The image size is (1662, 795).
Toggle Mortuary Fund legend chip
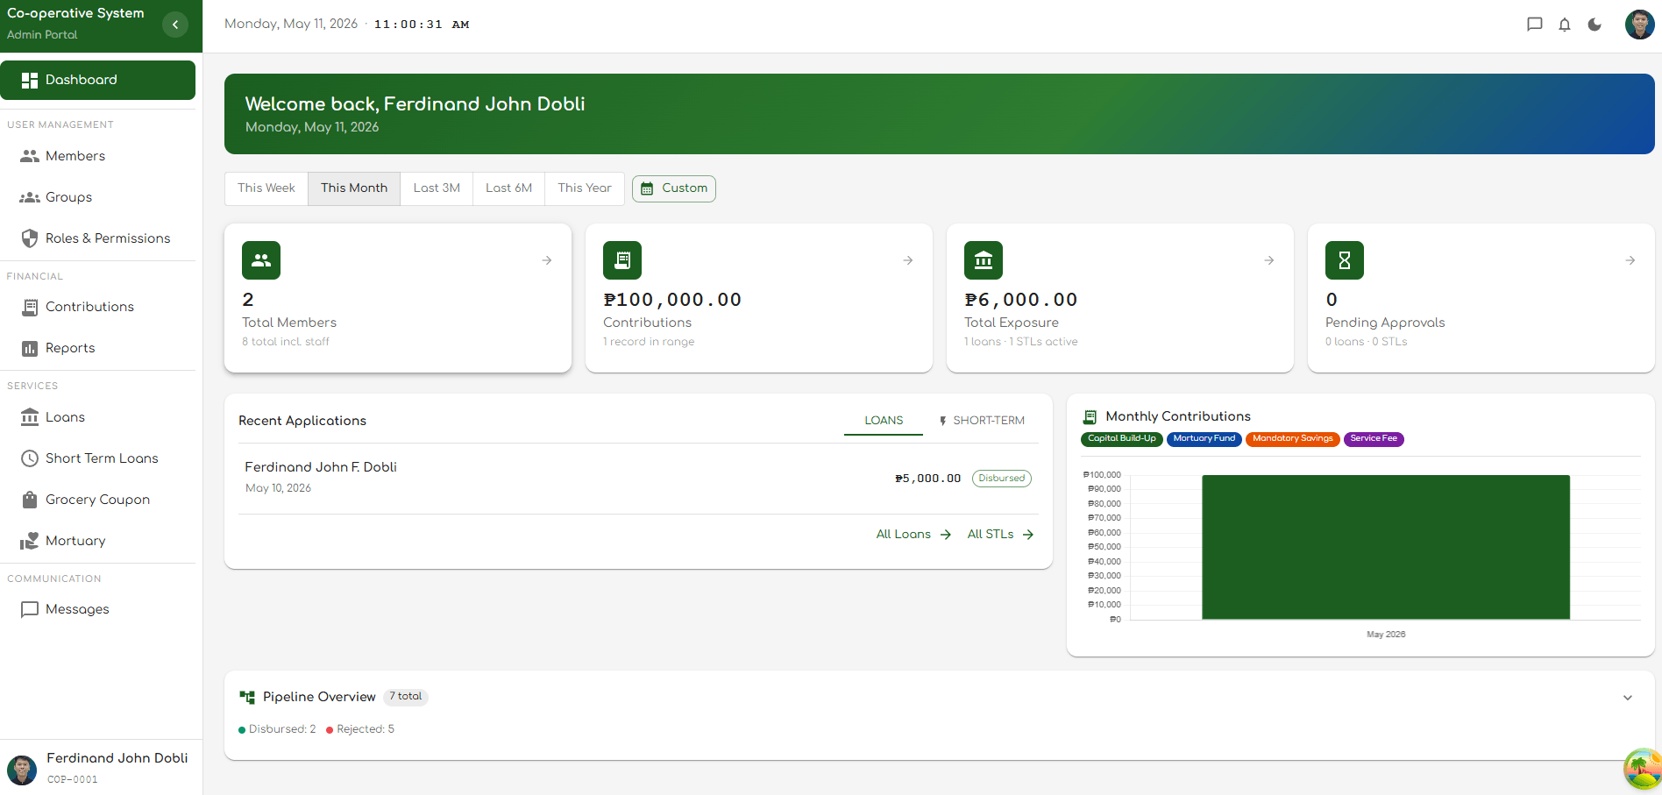click(x=1204, y=439)
